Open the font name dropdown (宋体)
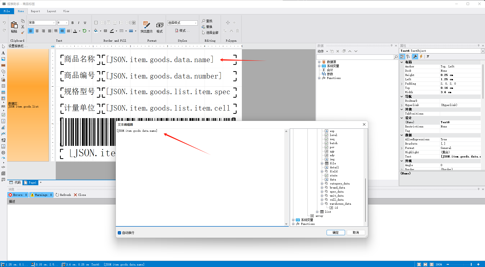Image resolution: width=485 pixels, height=267 pixels. (54, 23)
